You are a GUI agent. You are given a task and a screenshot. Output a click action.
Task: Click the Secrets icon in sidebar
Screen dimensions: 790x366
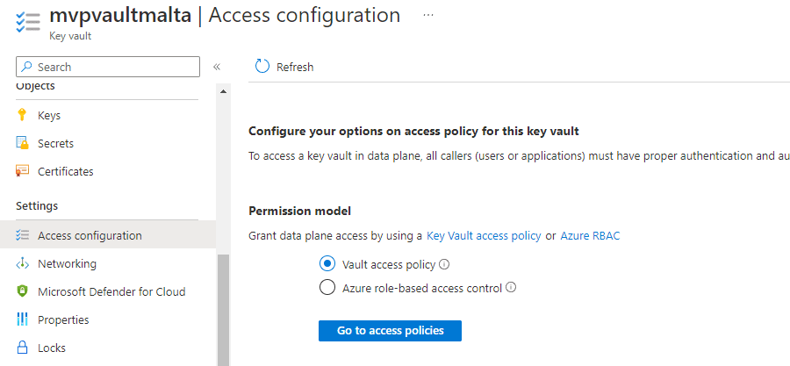[23, 143]
